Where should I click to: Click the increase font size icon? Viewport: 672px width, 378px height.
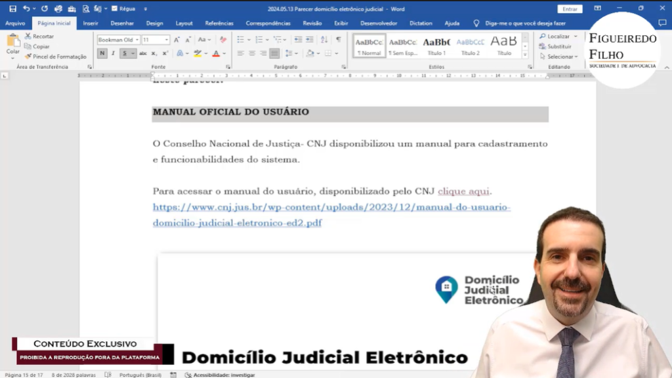pos(177,40)
